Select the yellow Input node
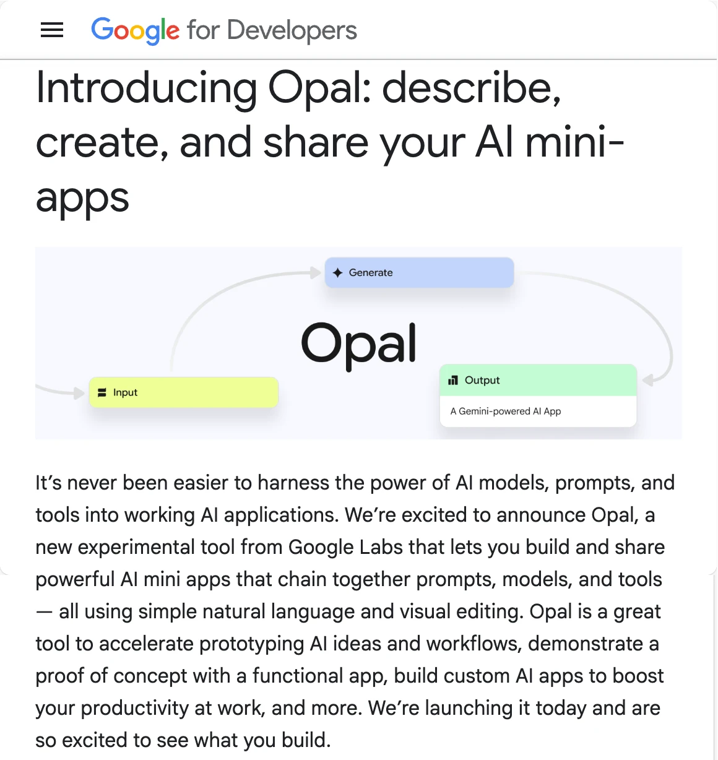Screen dimensions: 718x760 pyautogui.click(x=184, y=392)
